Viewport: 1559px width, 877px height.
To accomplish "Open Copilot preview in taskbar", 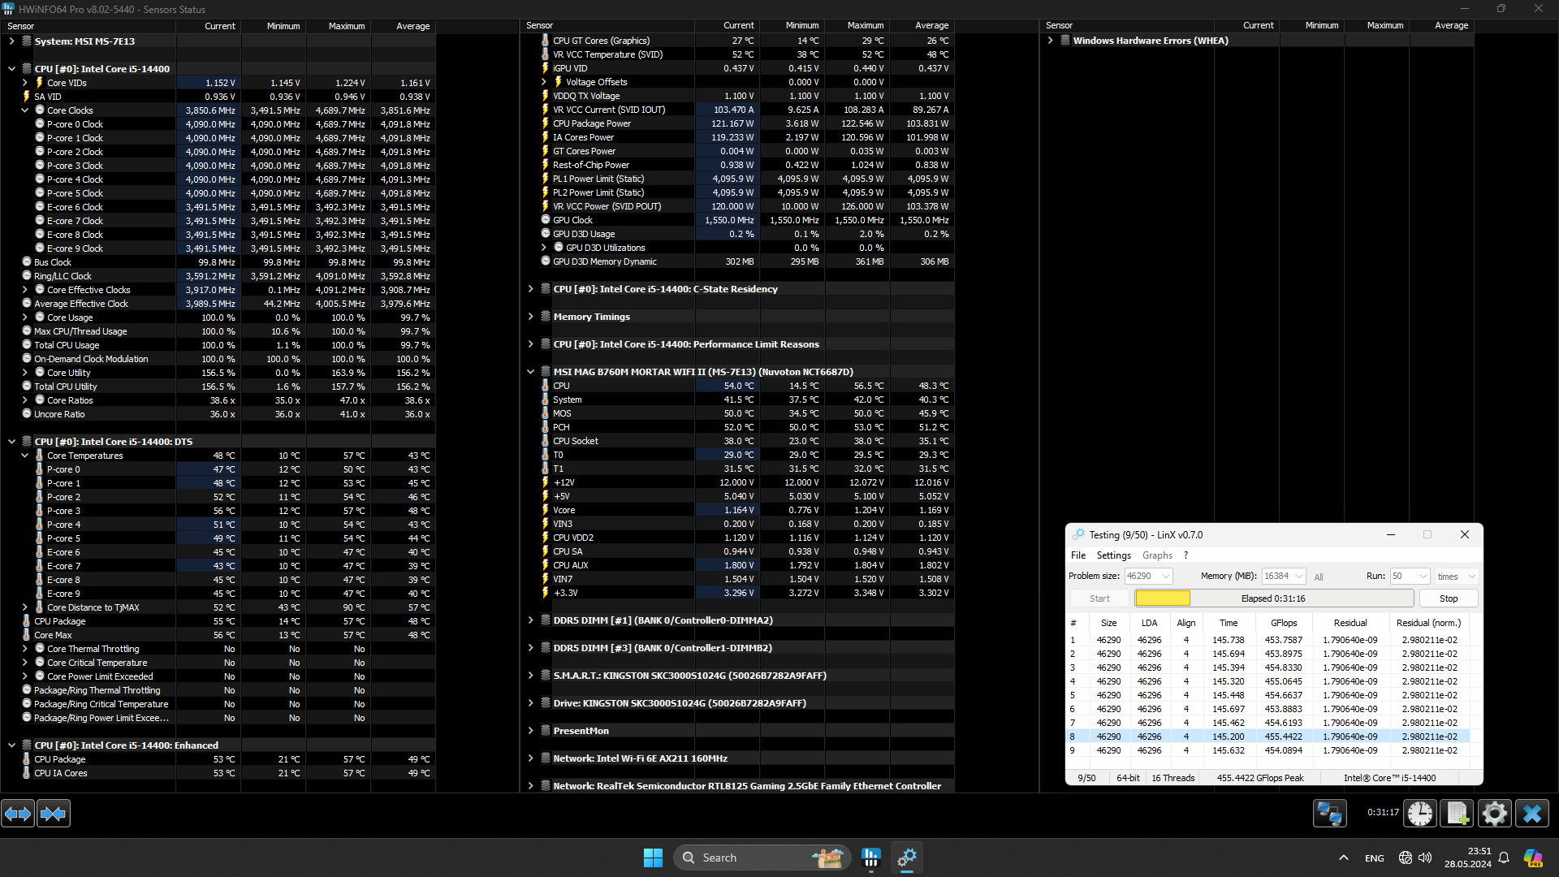I will point(1532,858).
